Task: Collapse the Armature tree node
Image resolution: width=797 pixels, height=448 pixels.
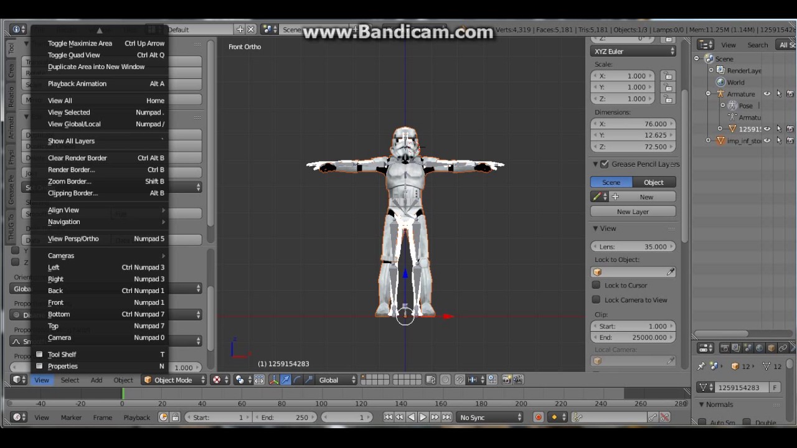Action: pos(708,94)
